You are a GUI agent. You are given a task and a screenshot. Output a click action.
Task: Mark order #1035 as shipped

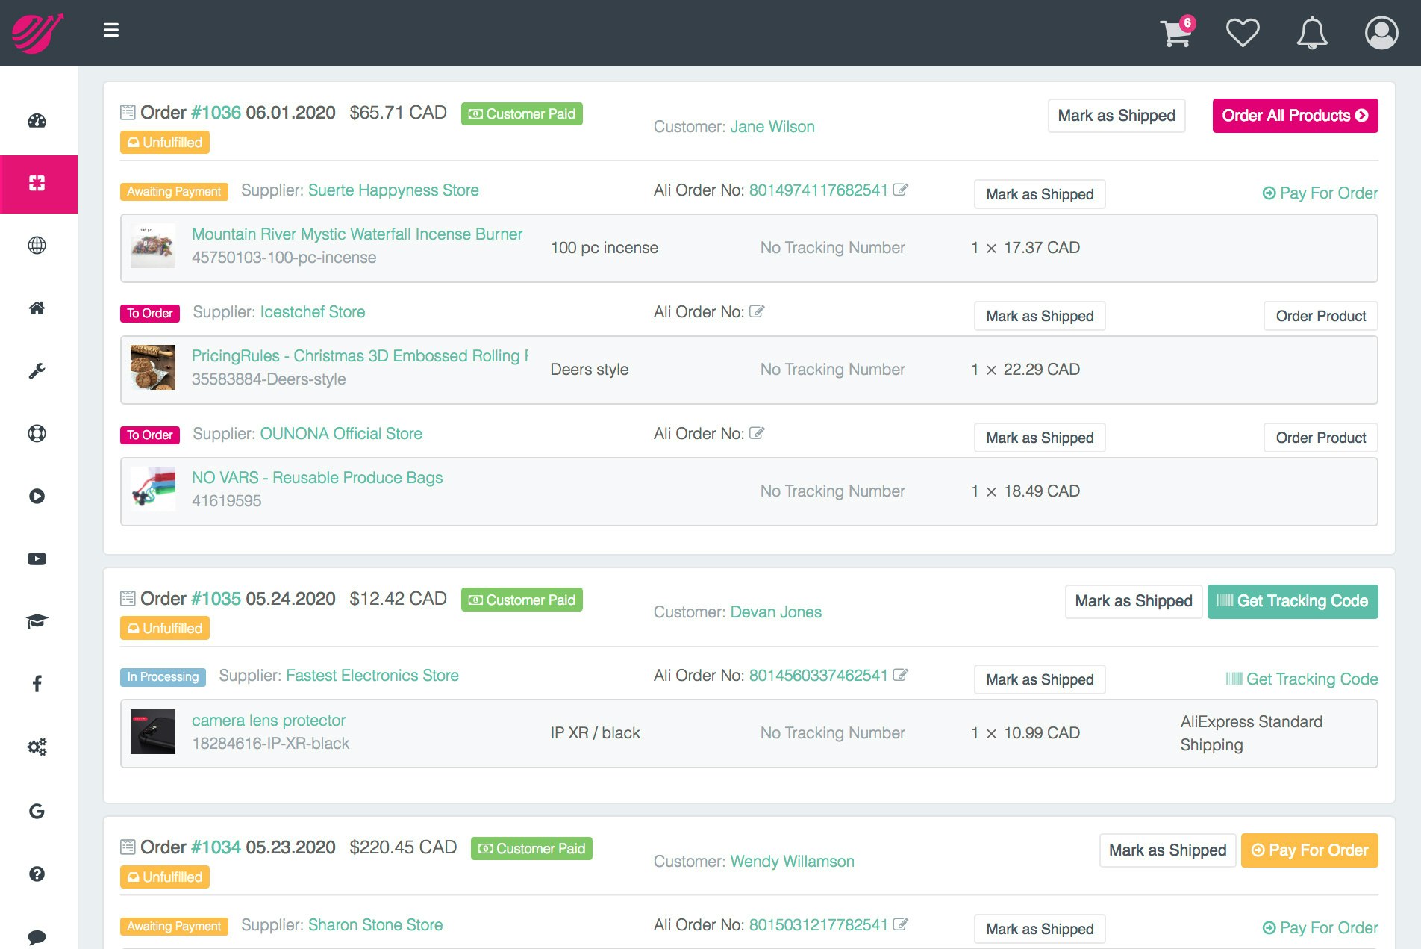pos(1134,601)
